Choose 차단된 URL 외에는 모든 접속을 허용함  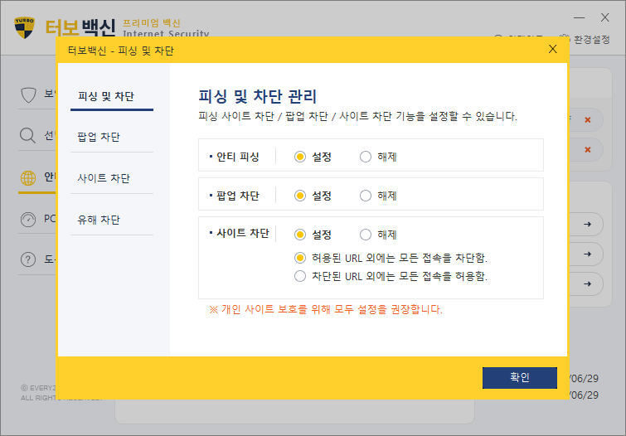300,276
